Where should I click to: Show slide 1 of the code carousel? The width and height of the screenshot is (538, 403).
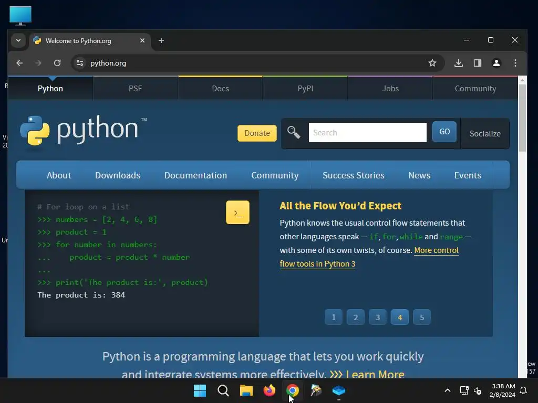(x=334, y=317)
